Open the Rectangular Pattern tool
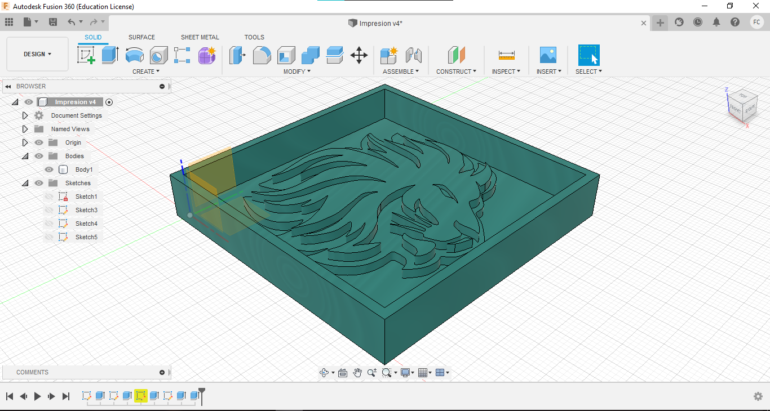 tap(183, 55)
